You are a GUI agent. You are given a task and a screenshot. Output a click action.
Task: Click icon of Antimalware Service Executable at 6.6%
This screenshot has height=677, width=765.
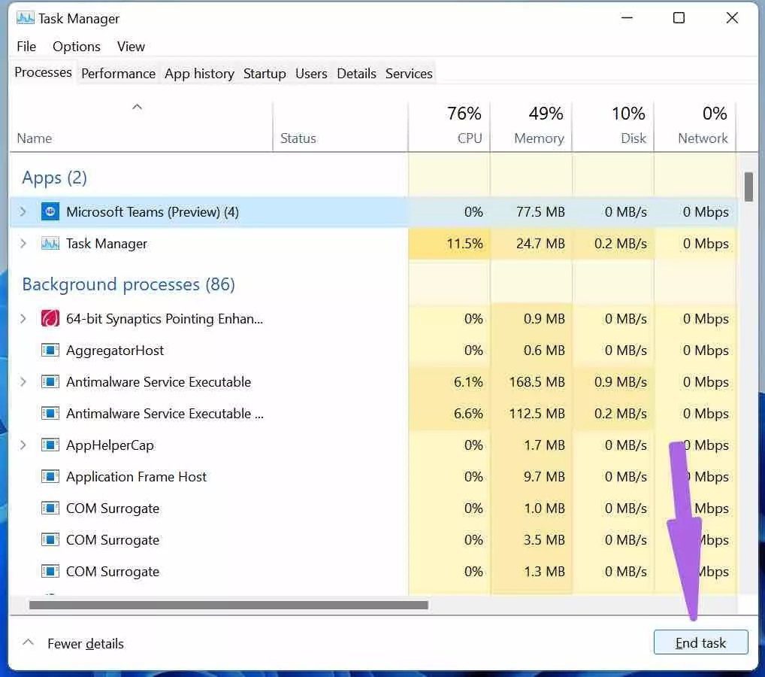(50, 413)
